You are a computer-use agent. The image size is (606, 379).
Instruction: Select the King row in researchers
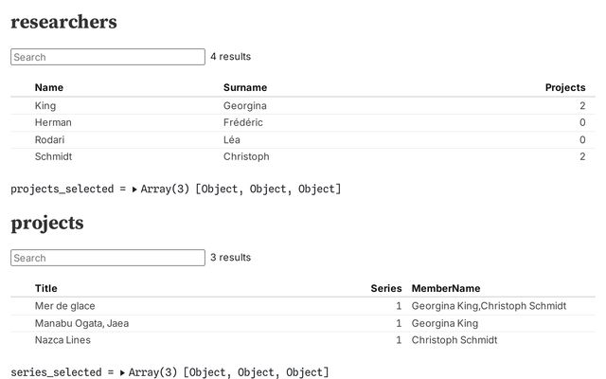coord(303,105)
